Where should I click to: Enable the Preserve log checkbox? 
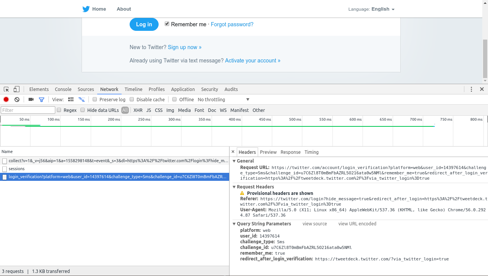coord(95,99)
